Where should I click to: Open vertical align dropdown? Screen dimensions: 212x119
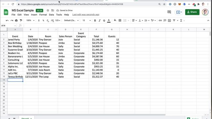coord(141,20)
